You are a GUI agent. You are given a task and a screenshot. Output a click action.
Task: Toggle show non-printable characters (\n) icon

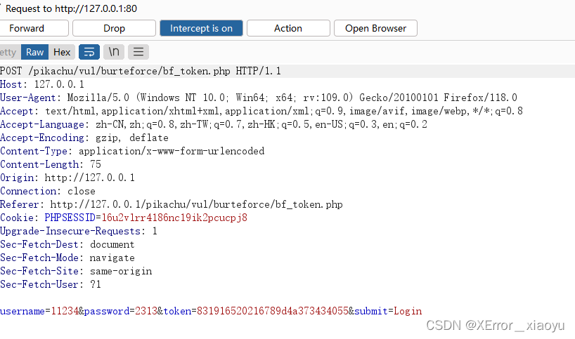coord(114,52)
